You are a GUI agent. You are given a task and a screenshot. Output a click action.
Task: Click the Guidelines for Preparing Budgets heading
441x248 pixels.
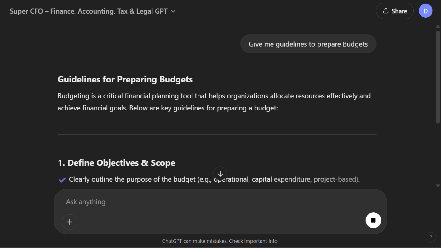(x=125, y=79)
